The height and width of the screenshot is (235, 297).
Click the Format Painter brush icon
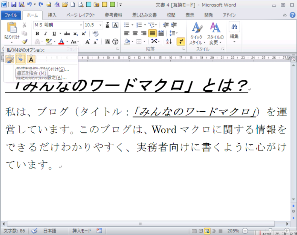pos(24,42)
